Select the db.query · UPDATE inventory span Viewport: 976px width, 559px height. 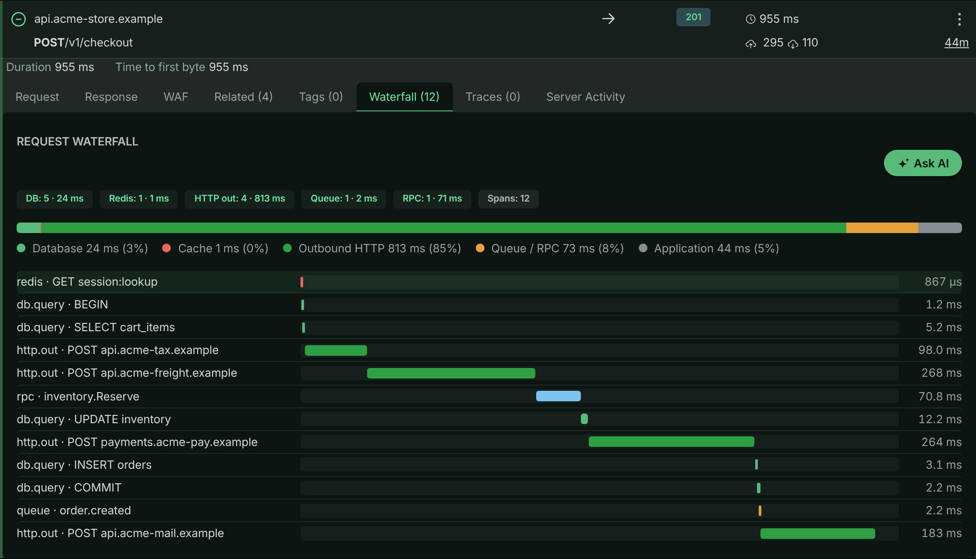click(489, 419)
